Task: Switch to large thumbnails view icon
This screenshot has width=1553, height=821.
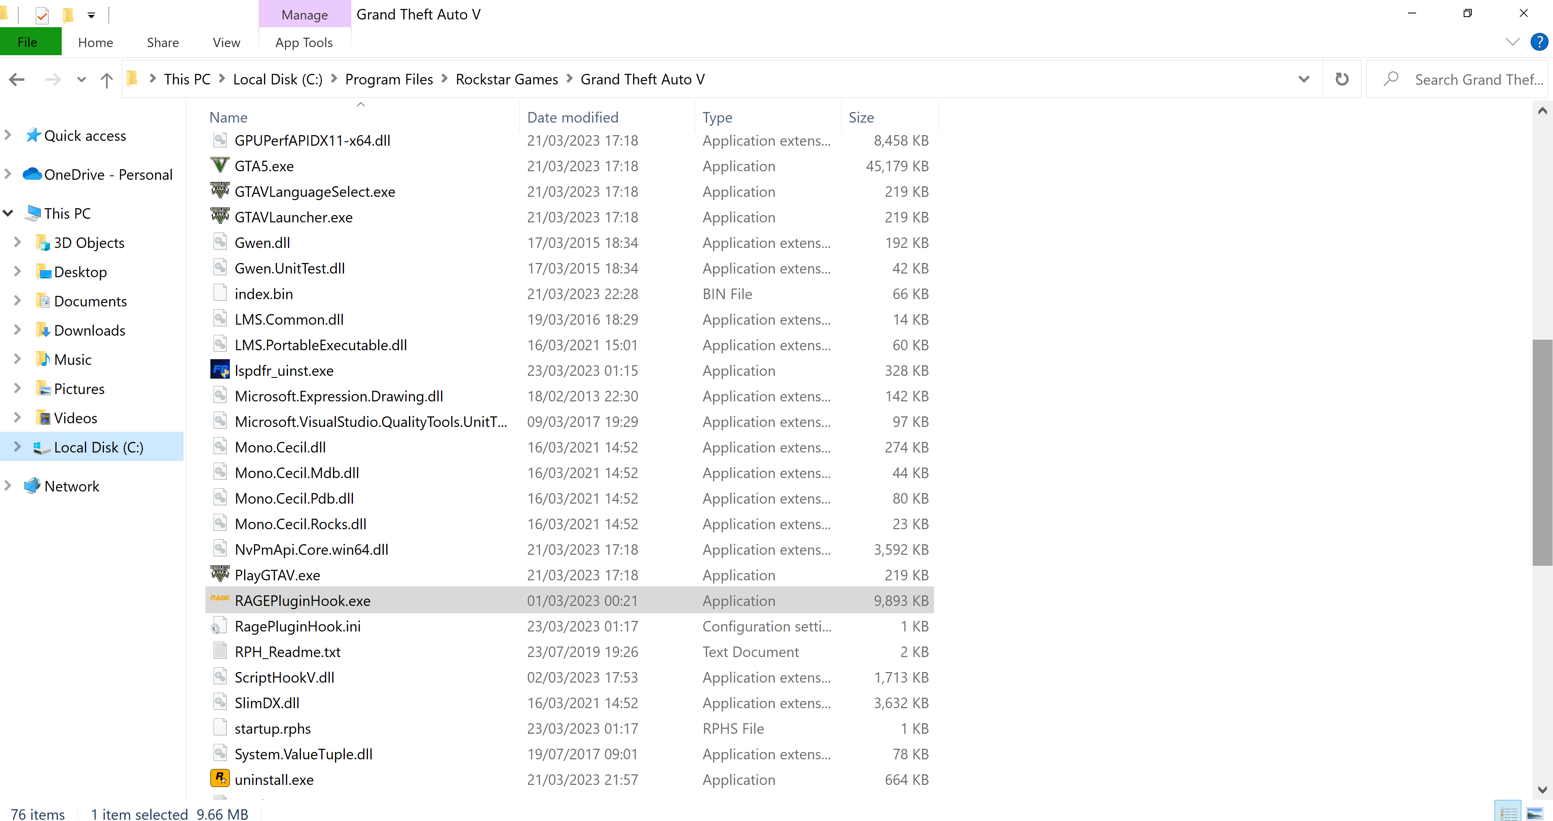Action: (1534, 813)
